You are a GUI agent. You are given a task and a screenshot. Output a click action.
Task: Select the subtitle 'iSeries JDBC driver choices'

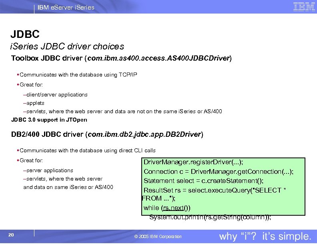pos(67,47)
